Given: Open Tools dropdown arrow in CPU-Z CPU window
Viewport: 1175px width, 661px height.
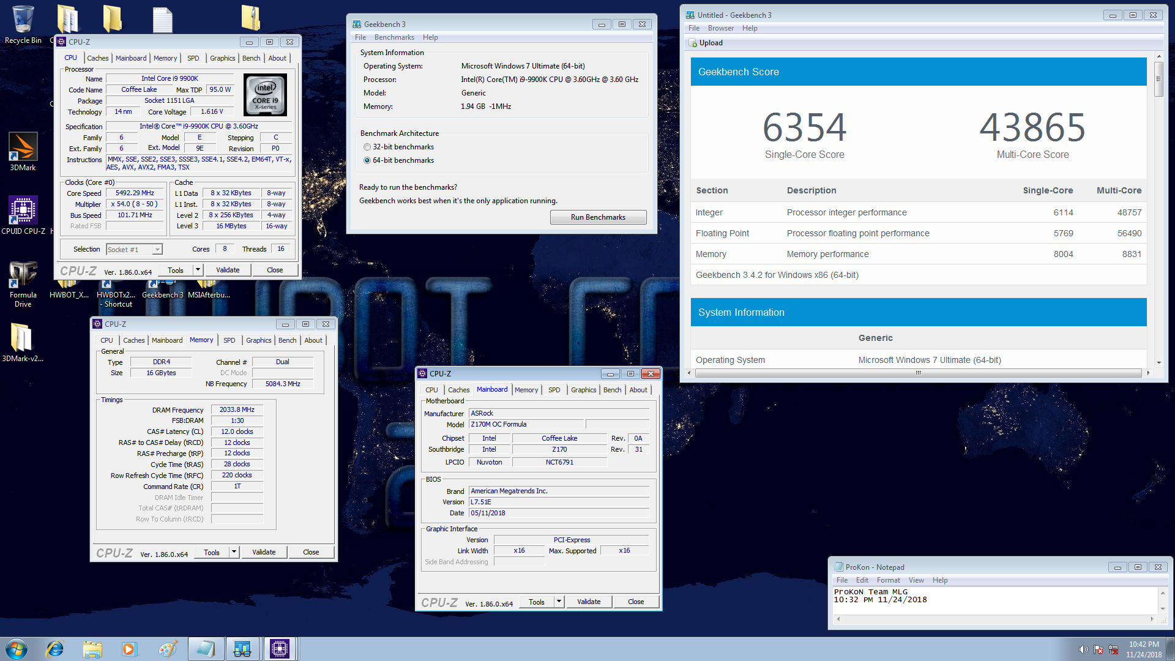Looking at the screenshot, I should [198, 270].
